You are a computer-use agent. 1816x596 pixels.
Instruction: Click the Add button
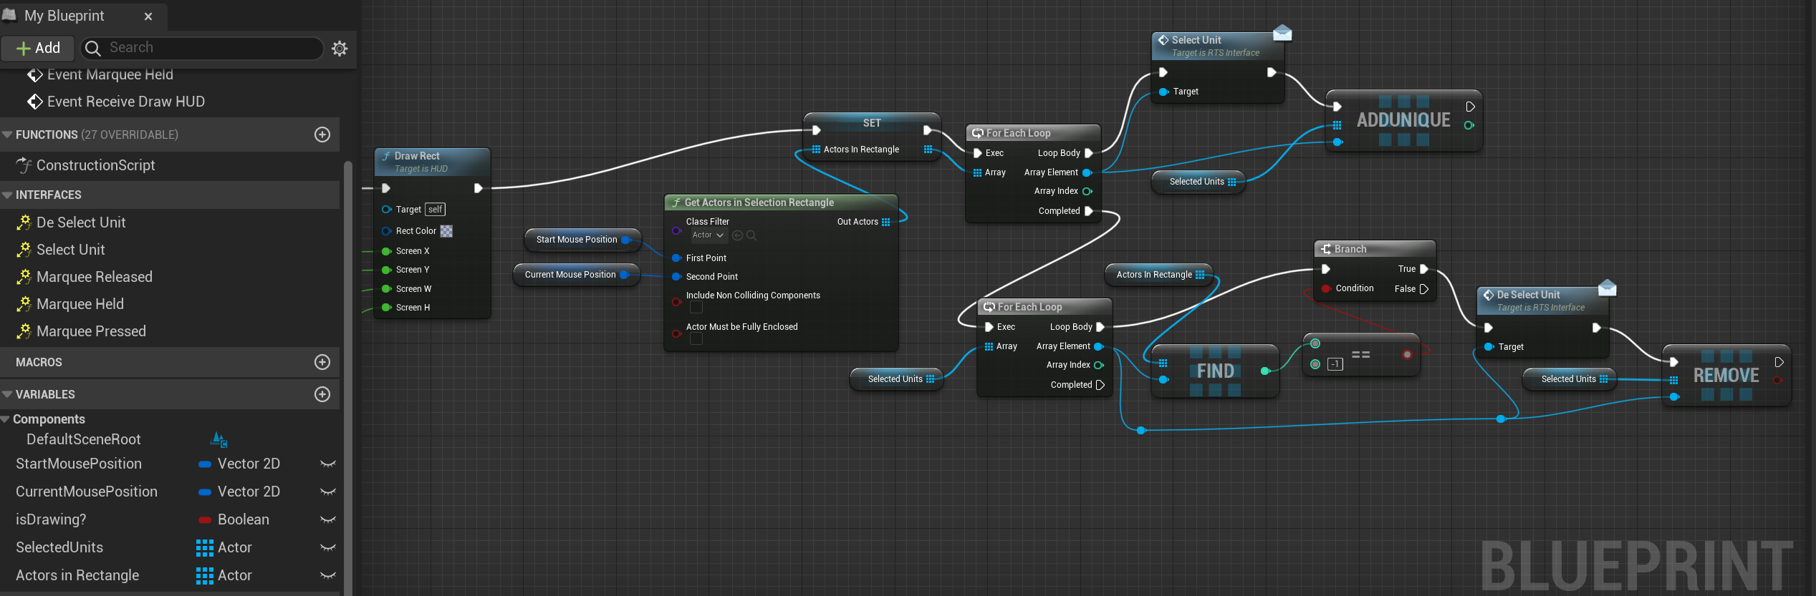pyautogui.click(x=38, y=48)
